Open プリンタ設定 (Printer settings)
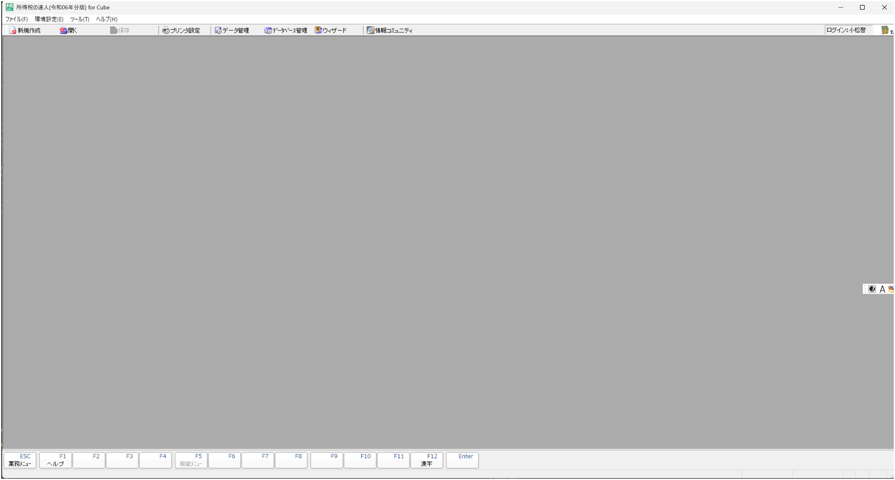 point(181,31)
